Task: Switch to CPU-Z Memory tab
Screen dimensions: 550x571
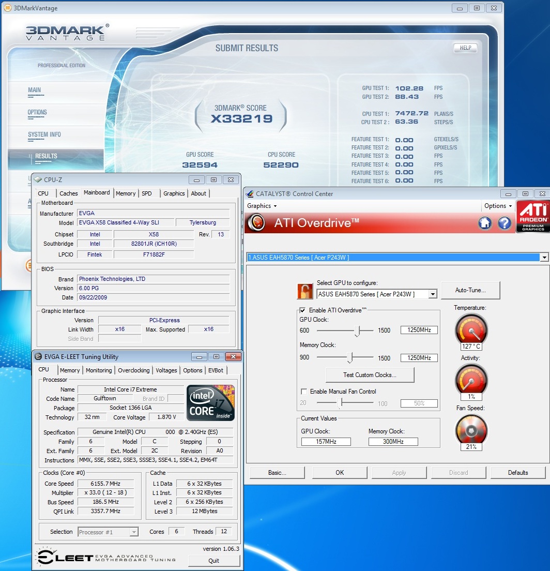Action: point(126,193)
